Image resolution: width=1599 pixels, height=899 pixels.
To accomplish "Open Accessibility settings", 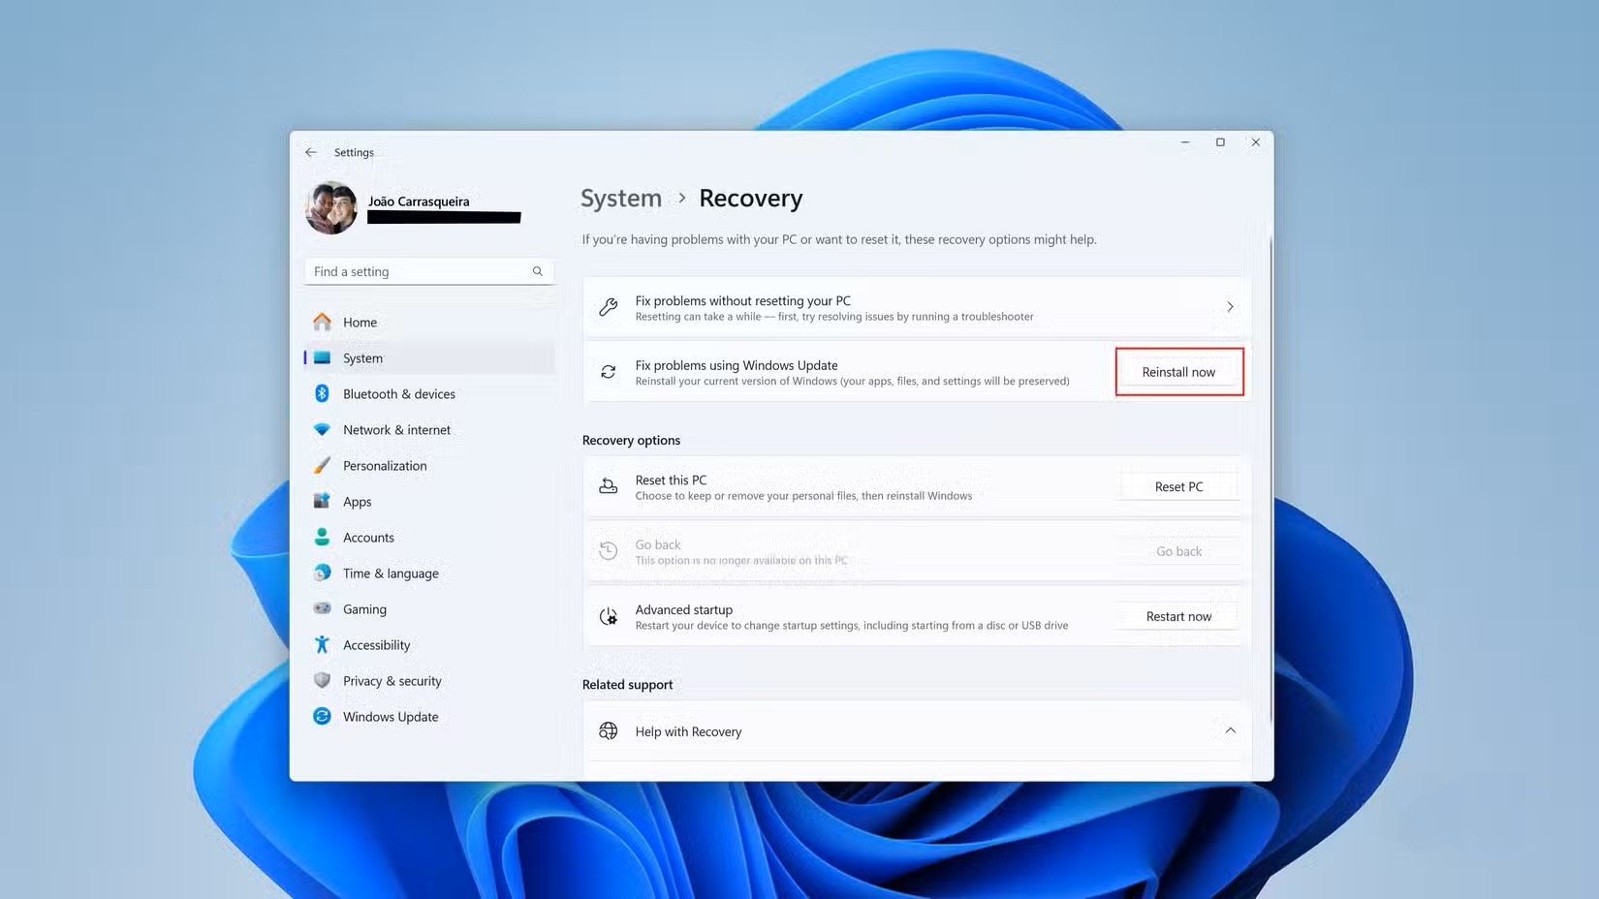I will 377,644.
